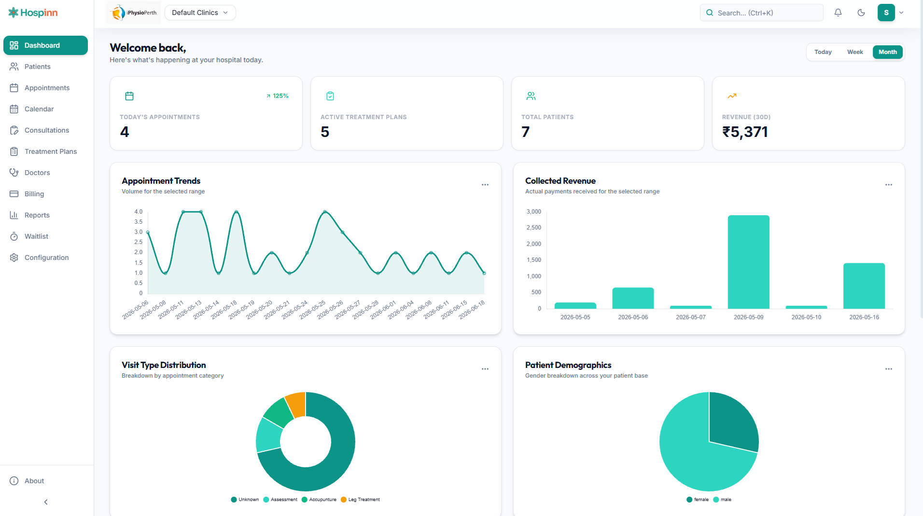The width and height of the screenshot is (923, 516).
Task: Open the Billing section
Action: coord(45,194)
